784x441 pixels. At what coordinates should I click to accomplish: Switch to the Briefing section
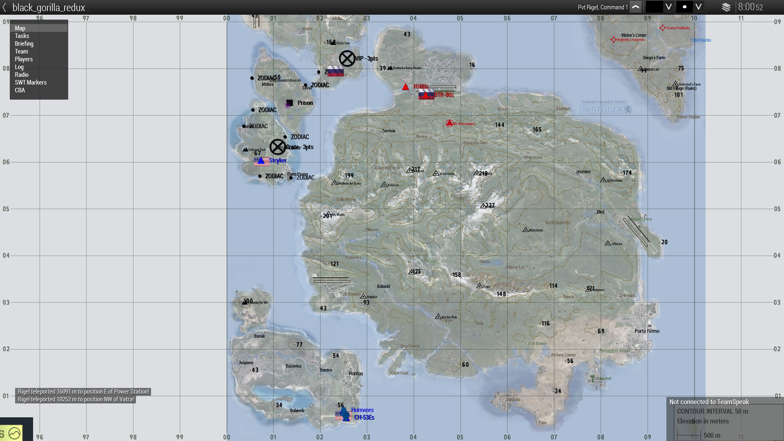click(x=24, y=43)
